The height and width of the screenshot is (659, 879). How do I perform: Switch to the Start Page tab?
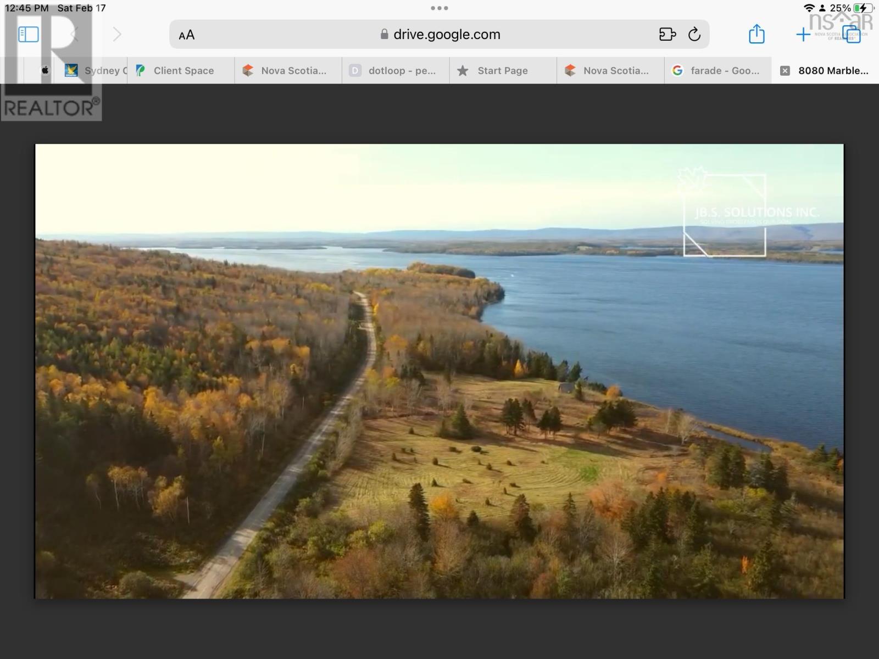(502, 70)
